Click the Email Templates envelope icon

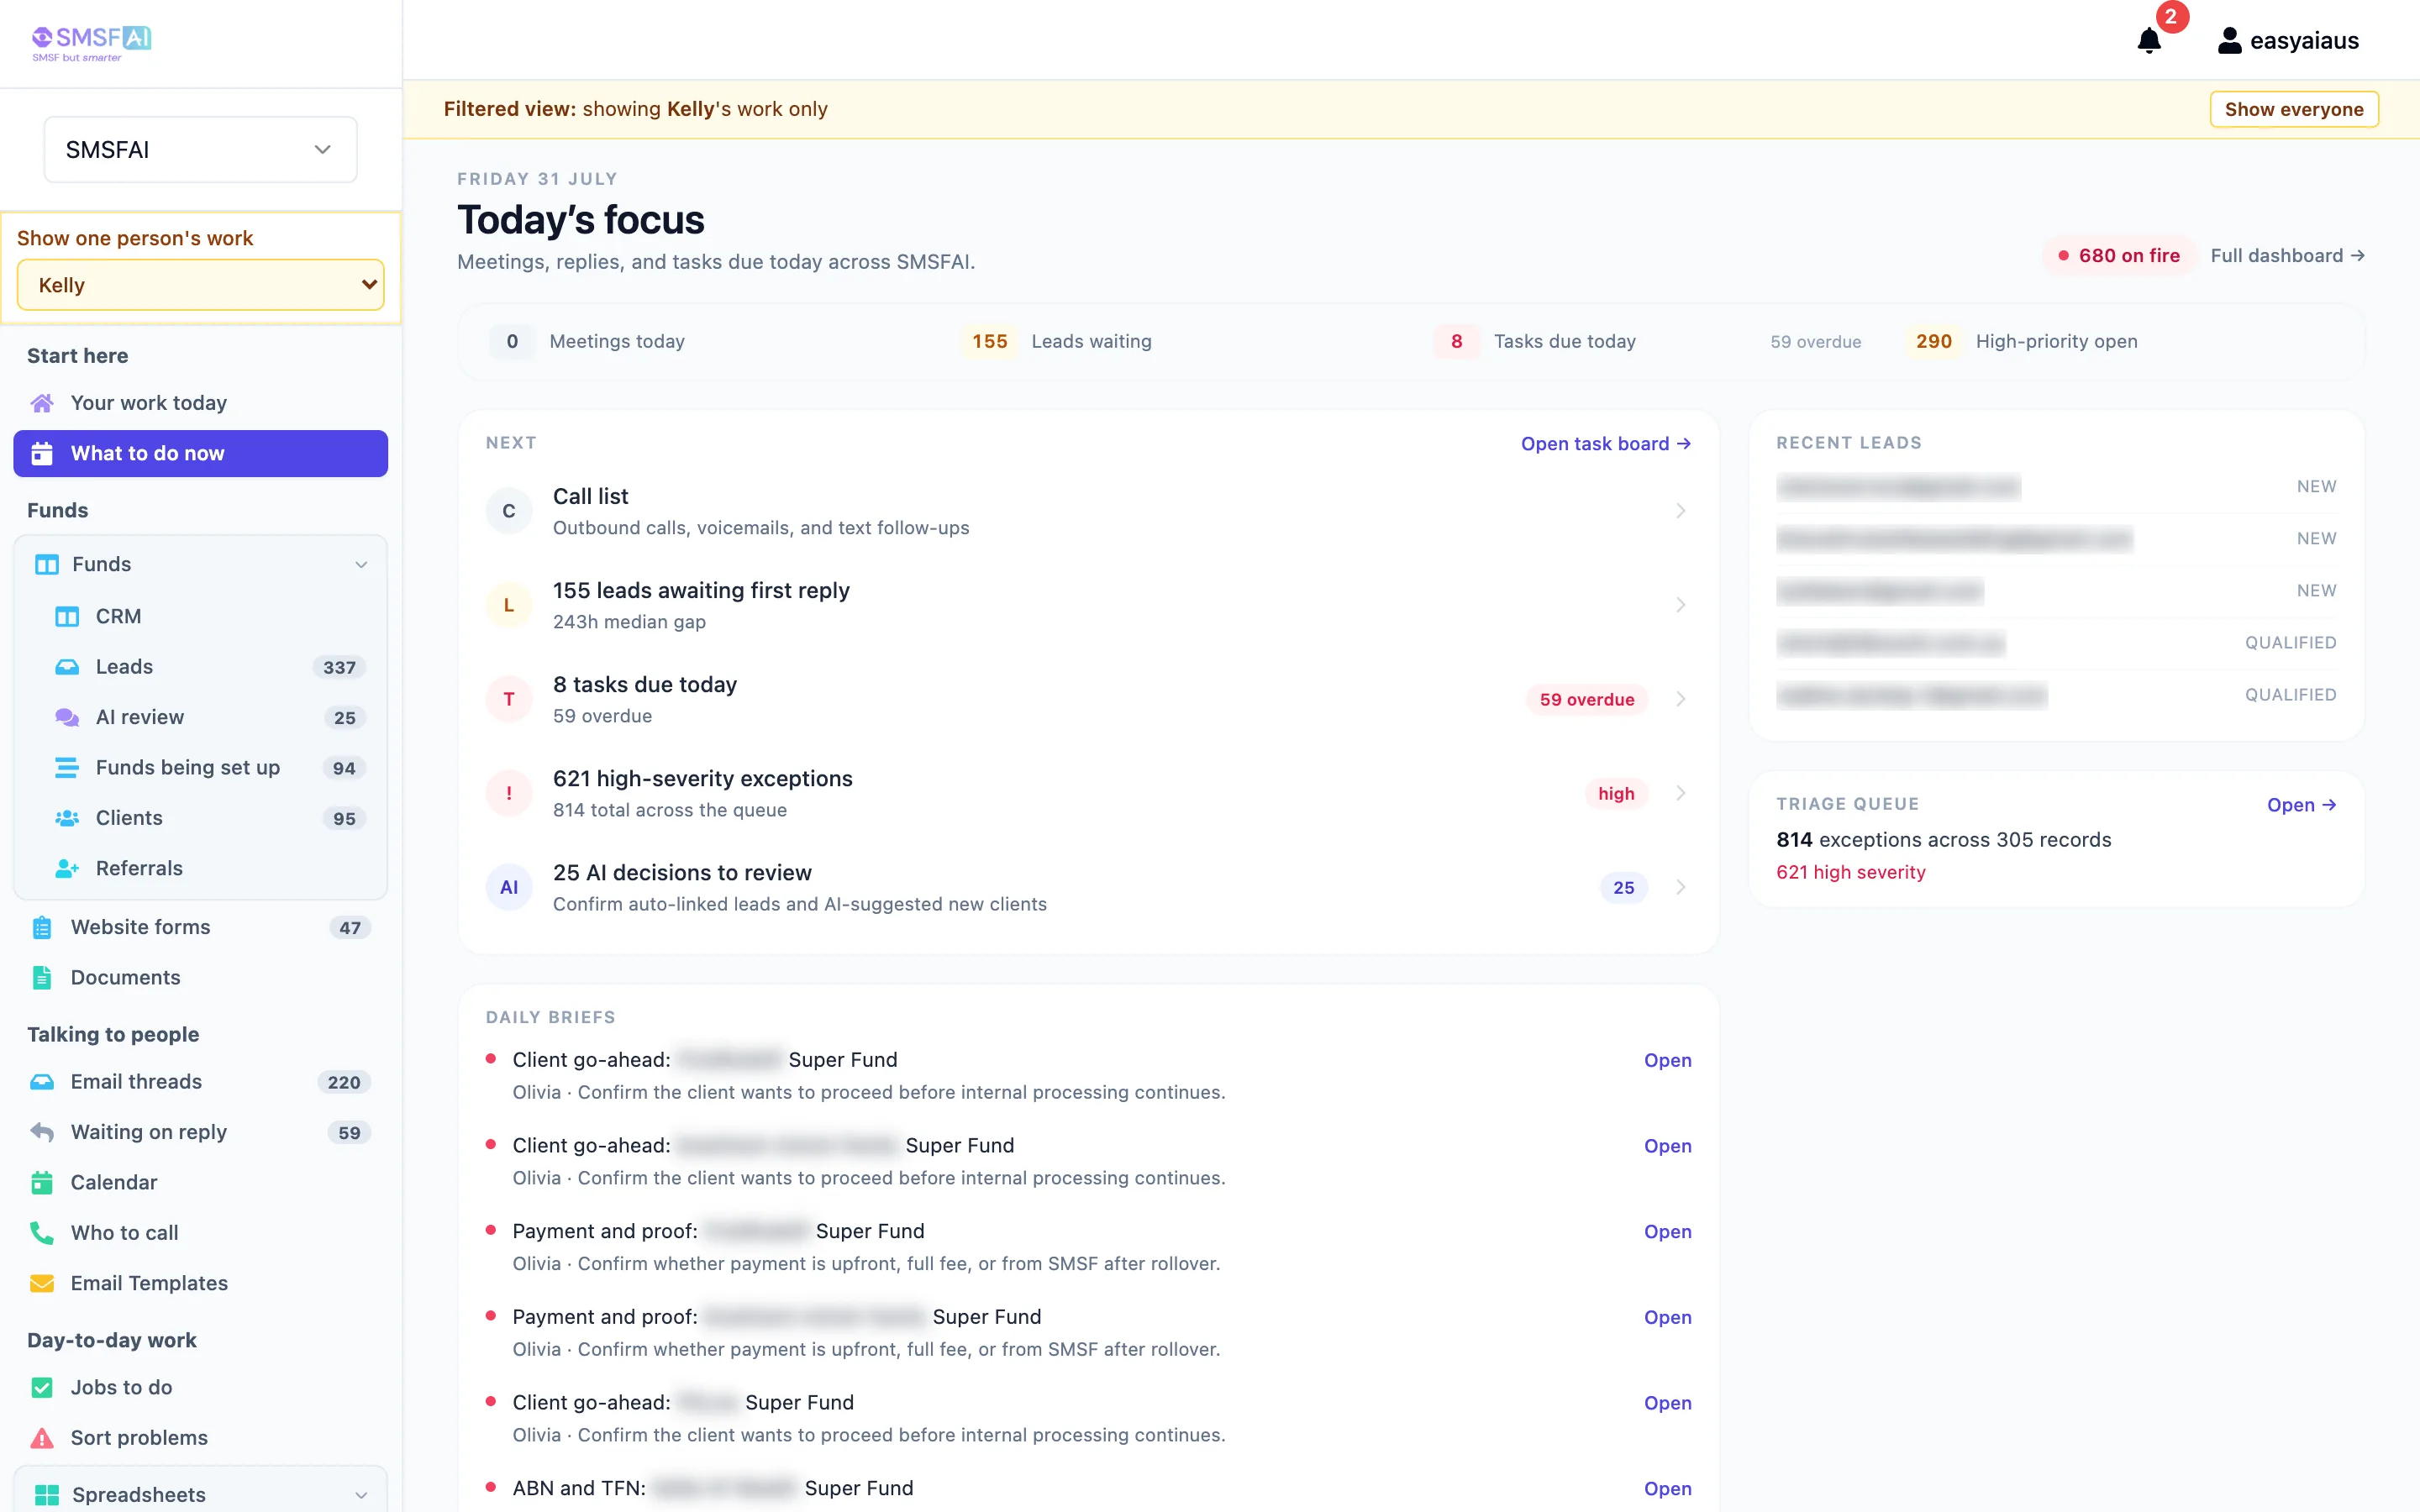coord(42,1283)
